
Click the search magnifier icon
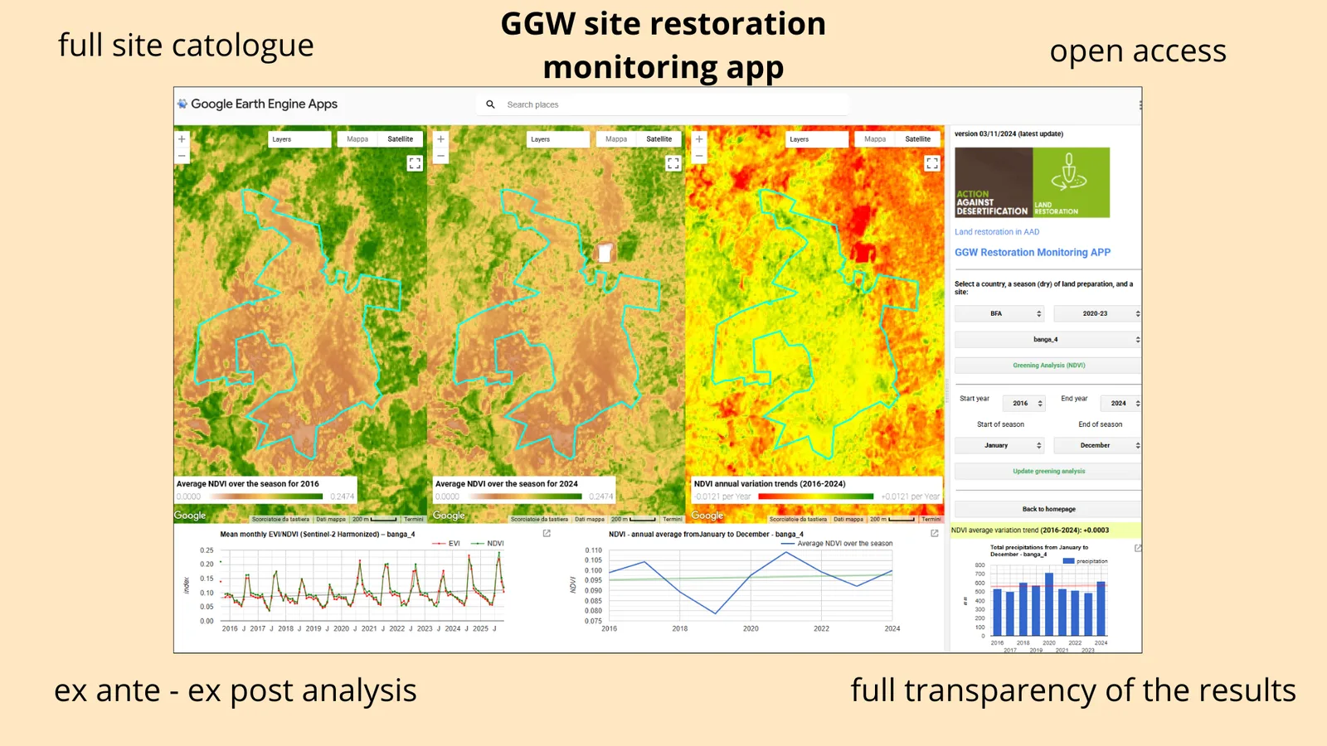490,104
